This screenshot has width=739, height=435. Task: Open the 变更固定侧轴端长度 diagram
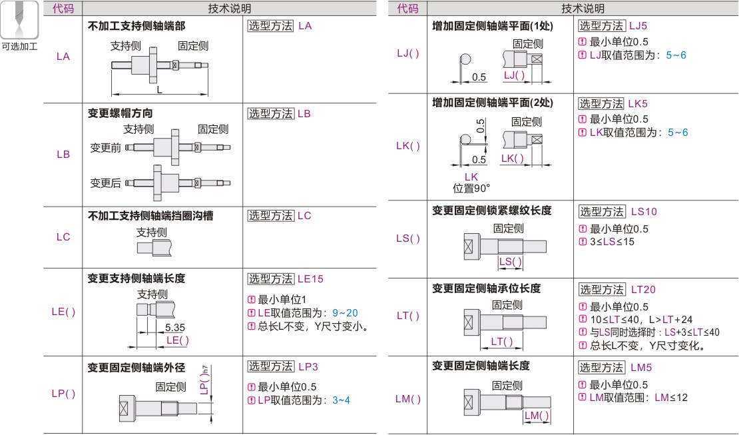[x=507, y=406]
